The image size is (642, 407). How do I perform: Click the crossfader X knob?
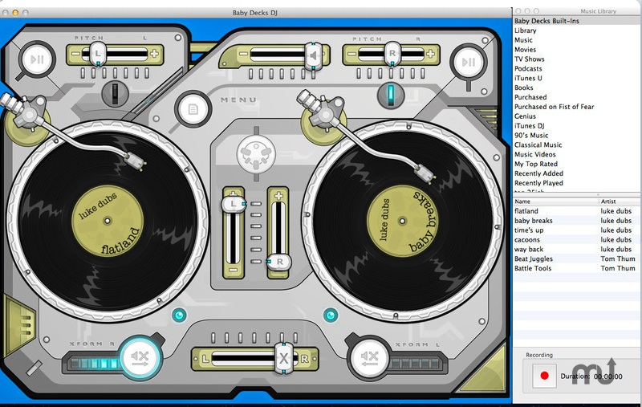click(284, 358)
